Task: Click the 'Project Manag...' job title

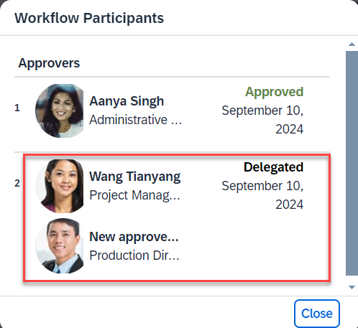Action: 134,195
